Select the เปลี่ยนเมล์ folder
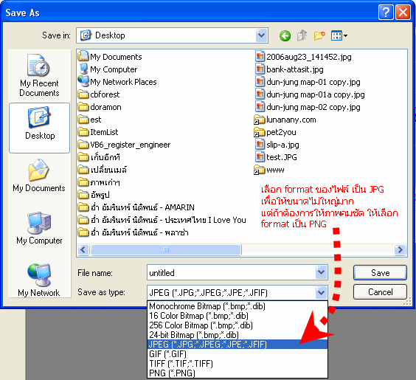 [103, 170]
